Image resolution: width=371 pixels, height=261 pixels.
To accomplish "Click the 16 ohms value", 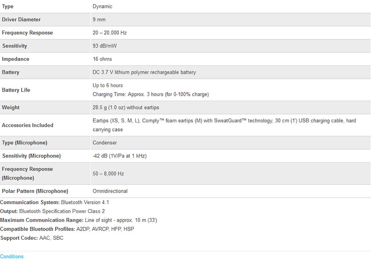I will pyautogui.click(x=102, y=59).
